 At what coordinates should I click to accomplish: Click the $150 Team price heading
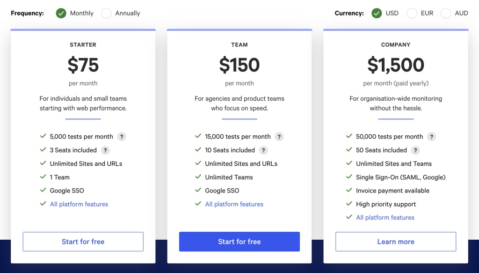[239, 65]
